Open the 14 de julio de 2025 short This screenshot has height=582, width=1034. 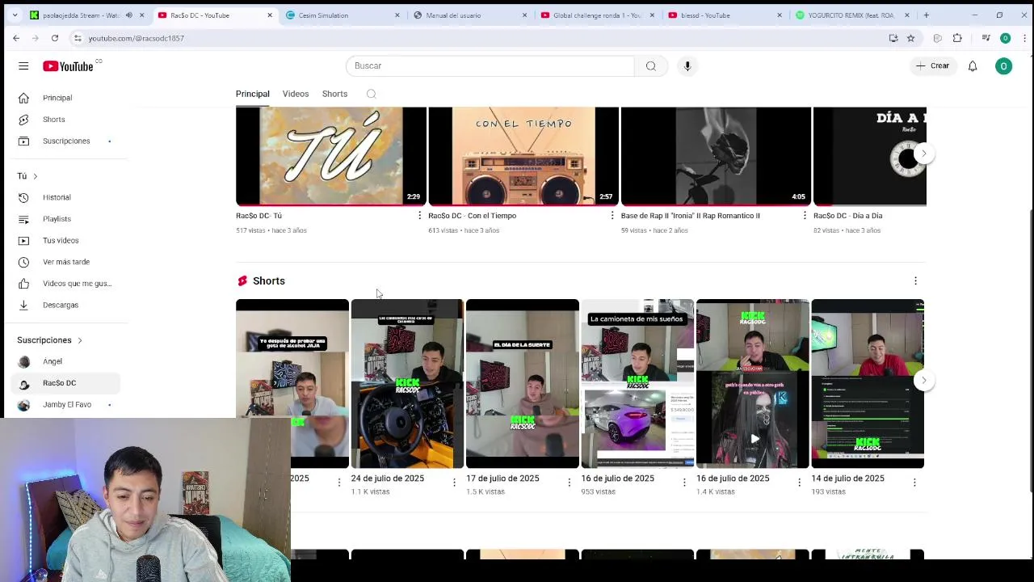click(x=868, y=384)
